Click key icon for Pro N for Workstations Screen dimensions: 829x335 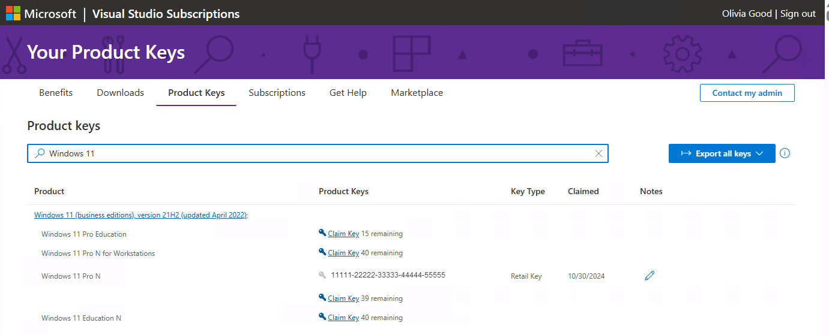322,252
